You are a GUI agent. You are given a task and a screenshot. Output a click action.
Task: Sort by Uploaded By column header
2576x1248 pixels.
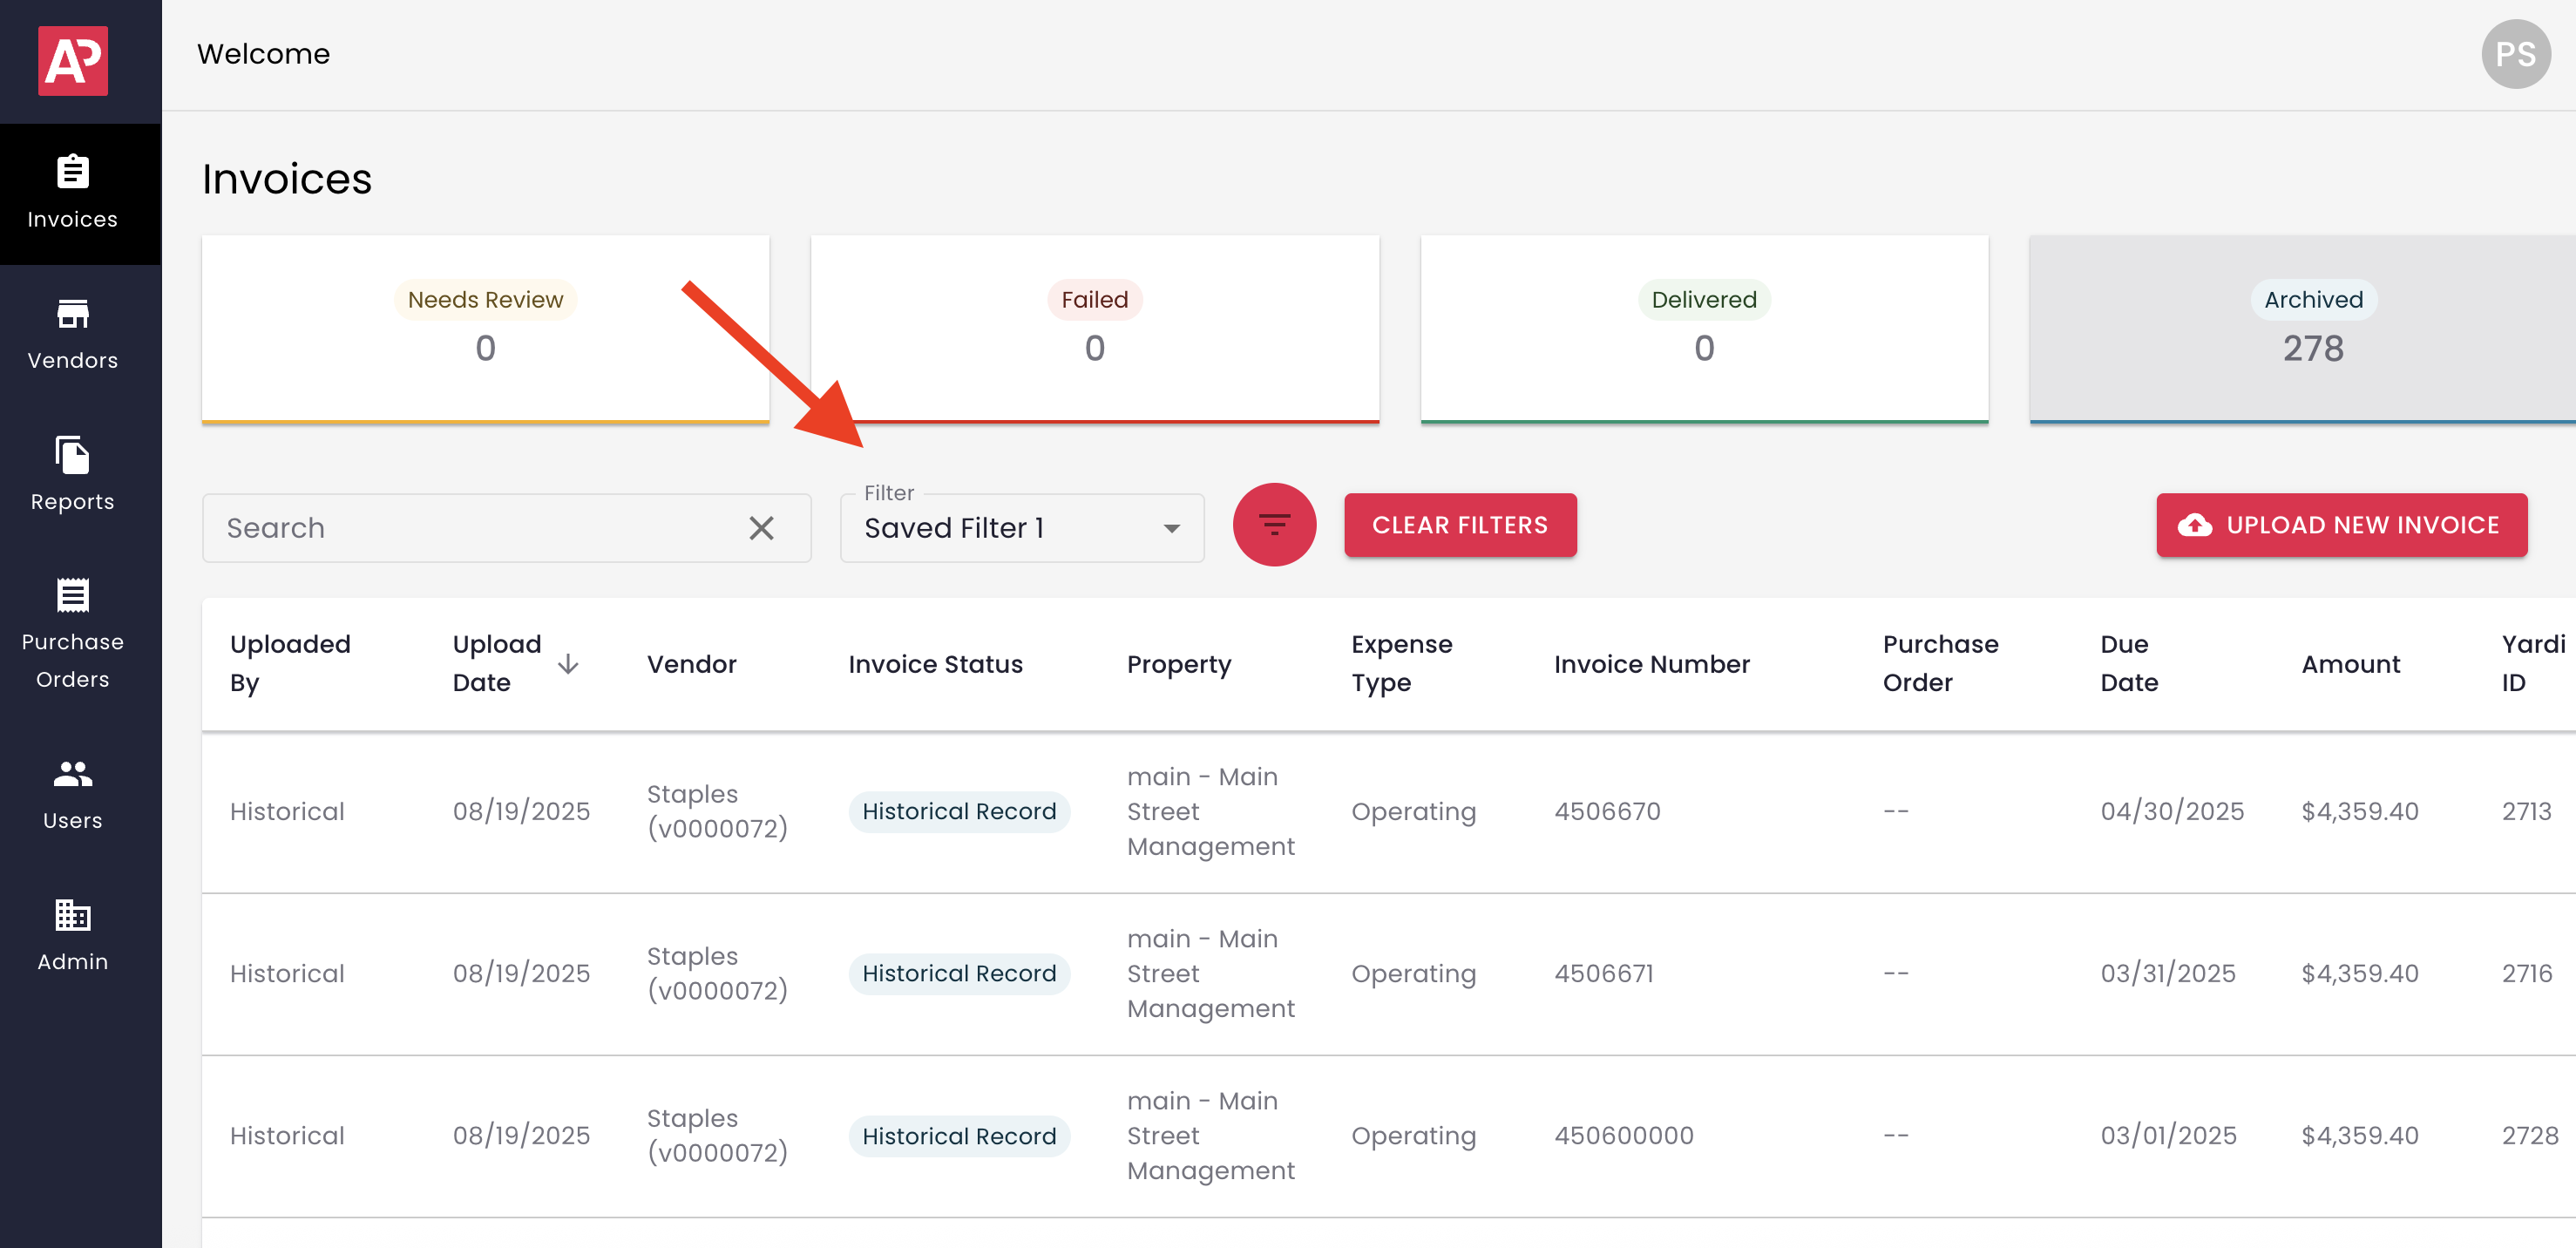pyautogui.click(x=290, y=664)
